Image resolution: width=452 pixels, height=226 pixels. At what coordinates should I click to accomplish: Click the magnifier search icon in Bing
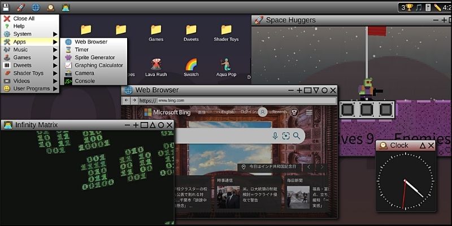pos(296,136)
